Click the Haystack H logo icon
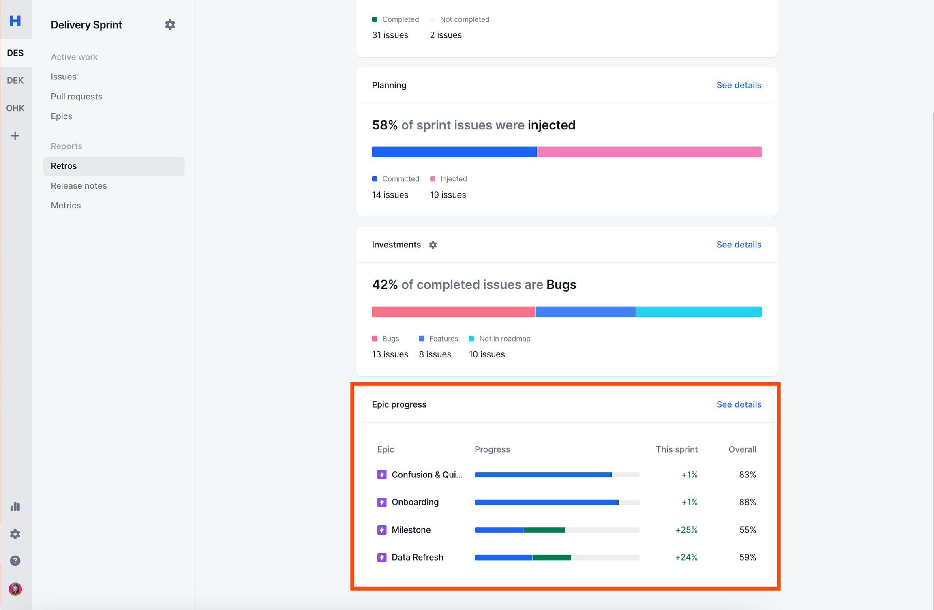The height and width of the screenshot is (610, 934). (x=15, y=21)
